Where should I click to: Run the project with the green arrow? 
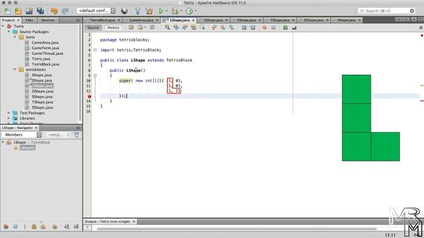[161, 11]
